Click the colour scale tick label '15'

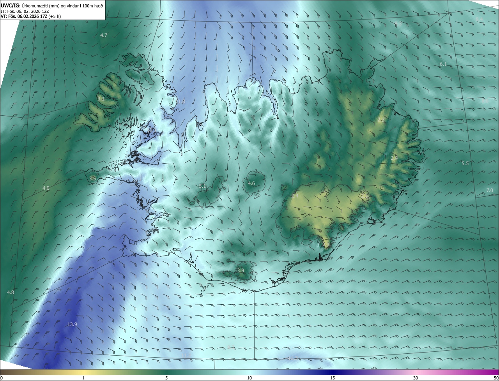(333, 378)
